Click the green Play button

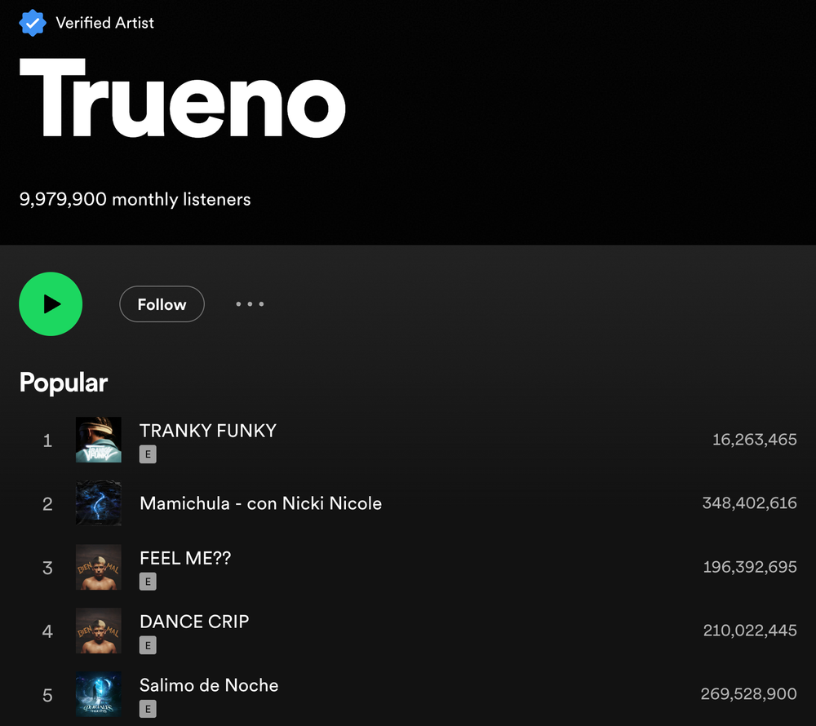coord(51,304)
